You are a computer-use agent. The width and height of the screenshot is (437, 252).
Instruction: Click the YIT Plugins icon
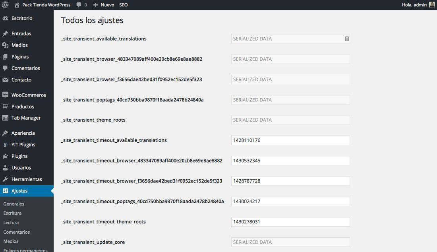[x=5, y=145]
